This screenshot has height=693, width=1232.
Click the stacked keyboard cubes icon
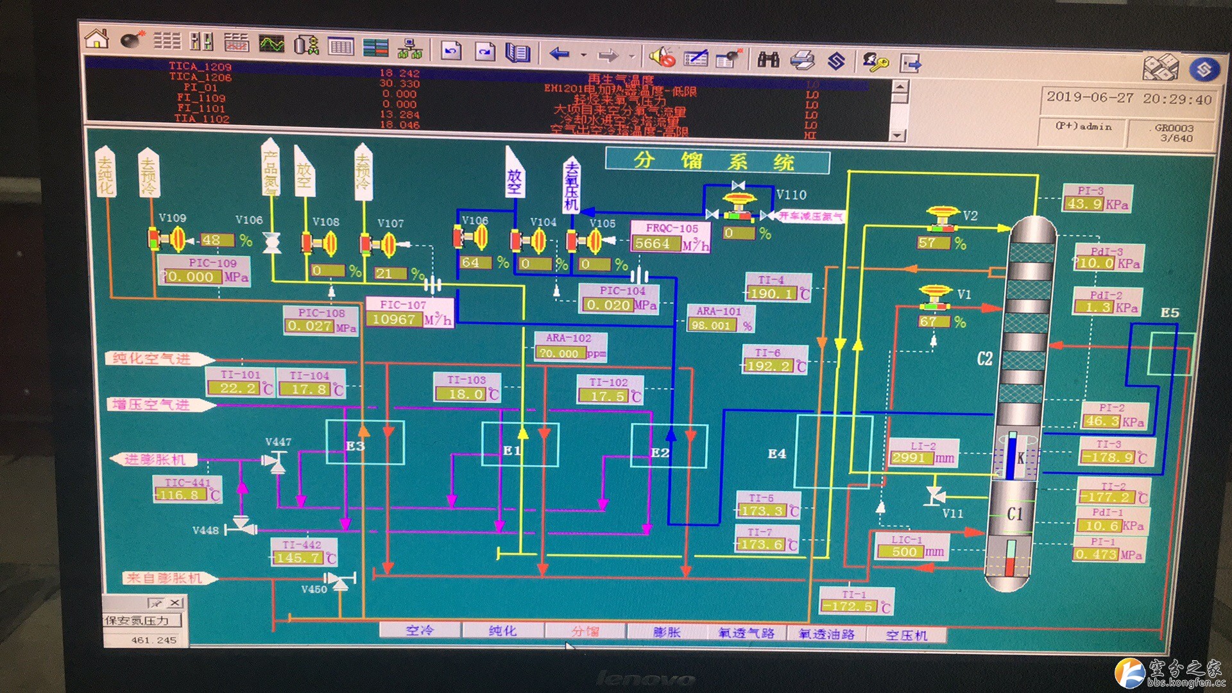1161,67
